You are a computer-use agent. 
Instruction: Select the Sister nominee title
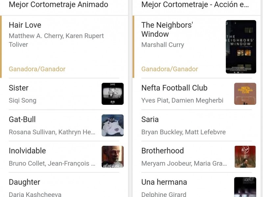19,88
